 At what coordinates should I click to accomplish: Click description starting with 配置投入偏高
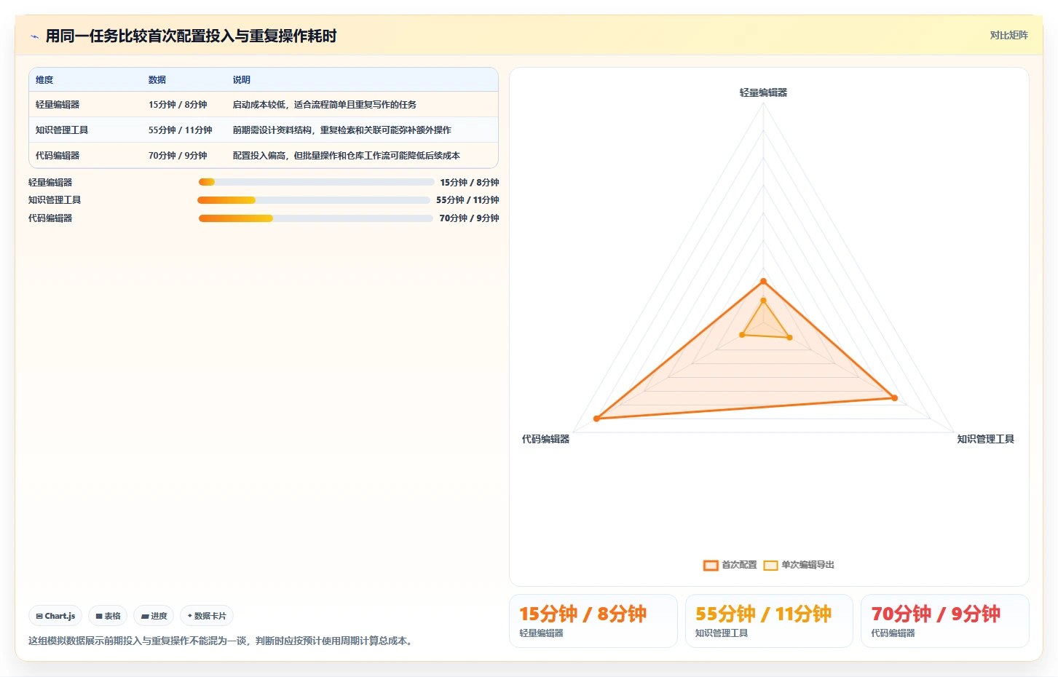click(347, 156)
